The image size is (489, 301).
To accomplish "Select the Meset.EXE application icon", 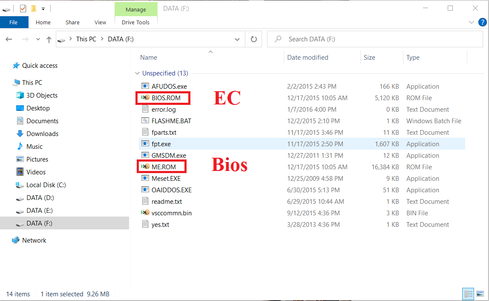I will (145, 178).
